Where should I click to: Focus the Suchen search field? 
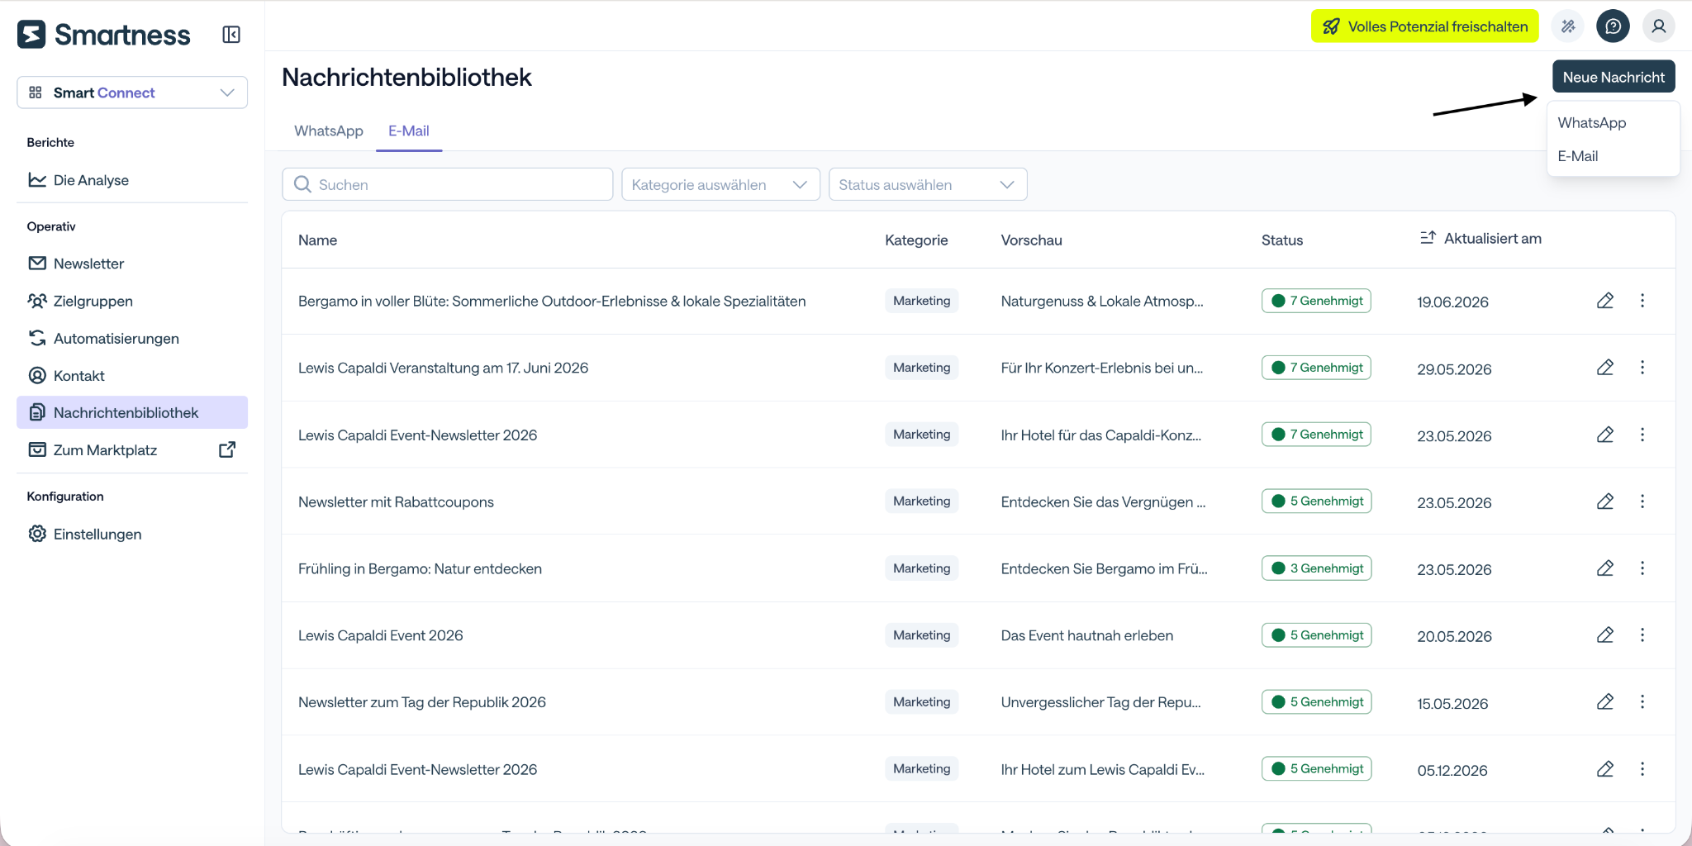[448, 184]
